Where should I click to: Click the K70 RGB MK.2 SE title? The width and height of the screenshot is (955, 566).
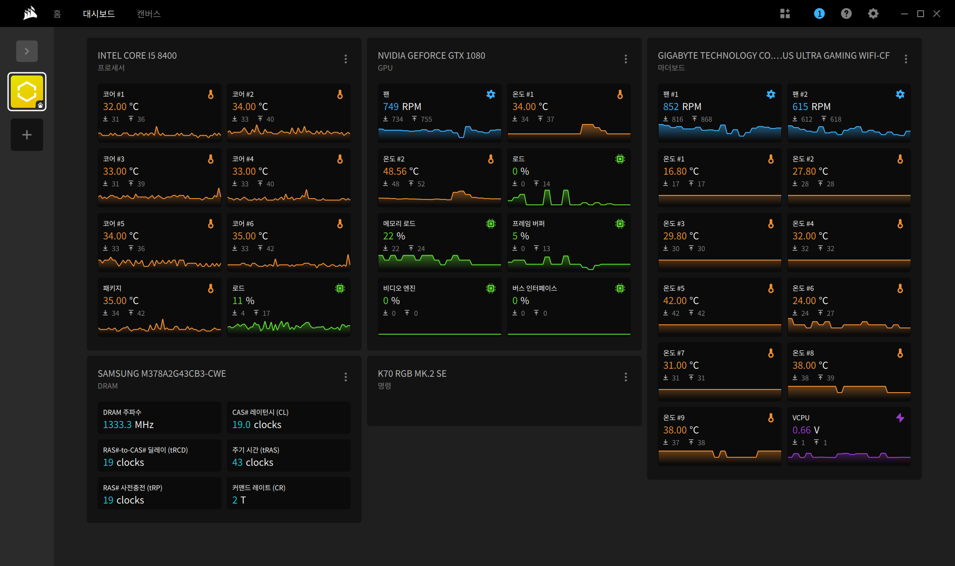click(412, 373)
